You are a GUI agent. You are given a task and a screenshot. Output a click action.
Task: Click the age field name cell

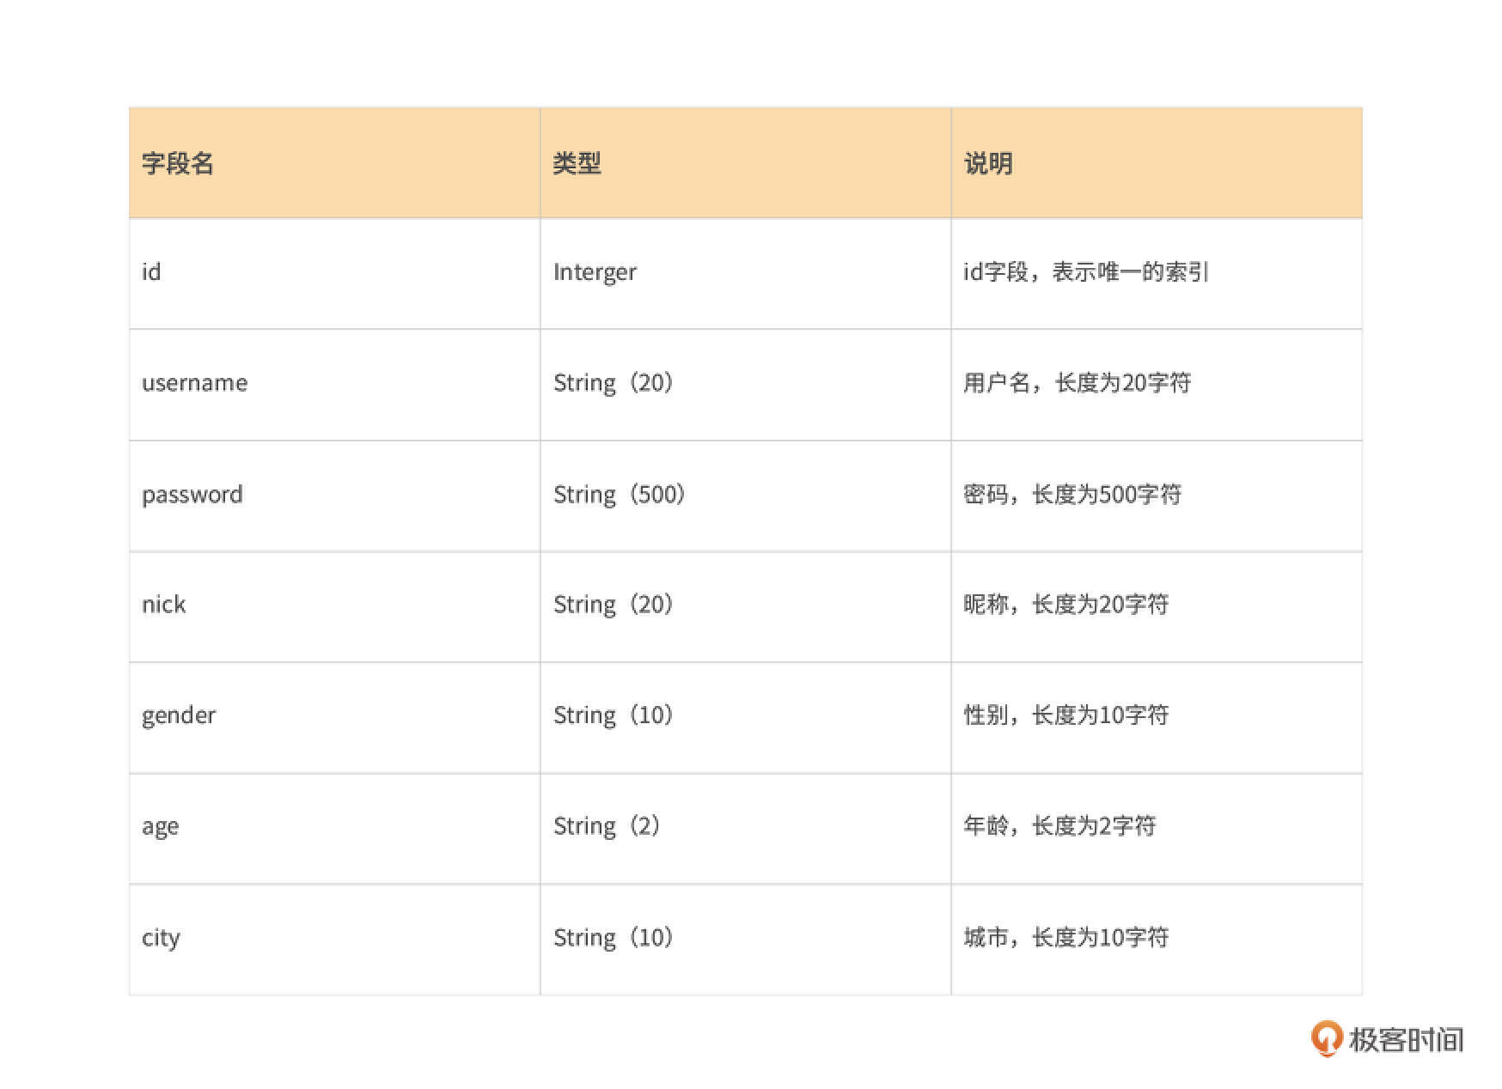point(161,826)
